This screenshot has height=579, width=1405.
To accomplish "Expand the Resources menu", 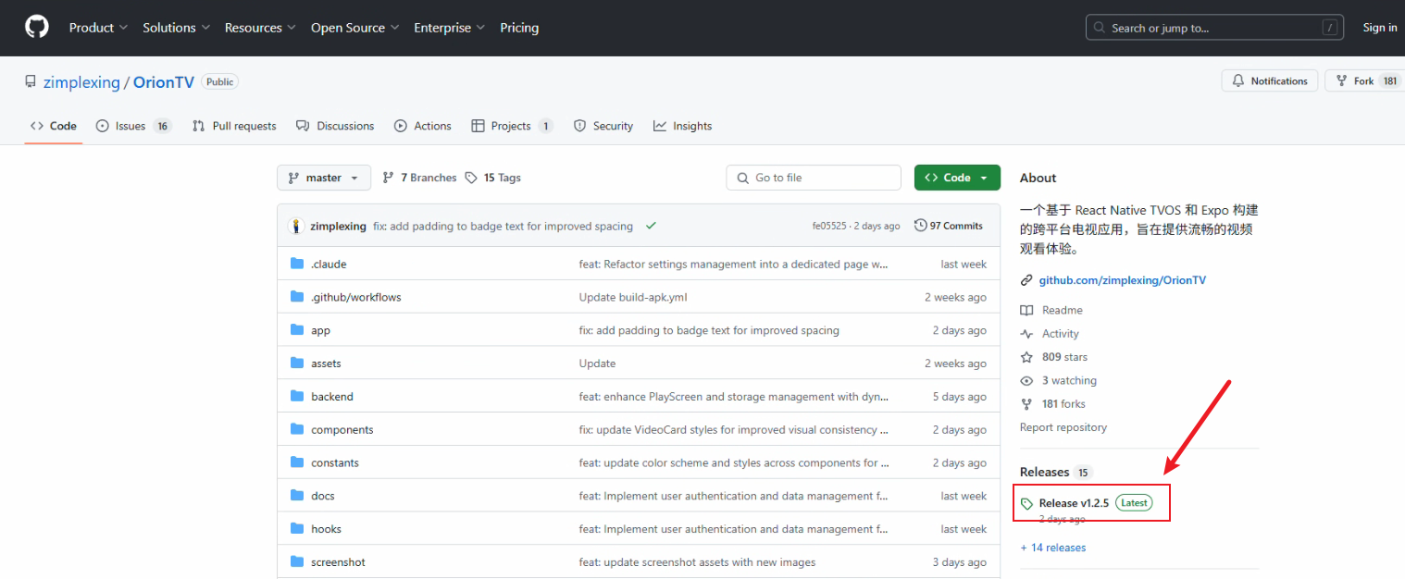I will point(260,28).
